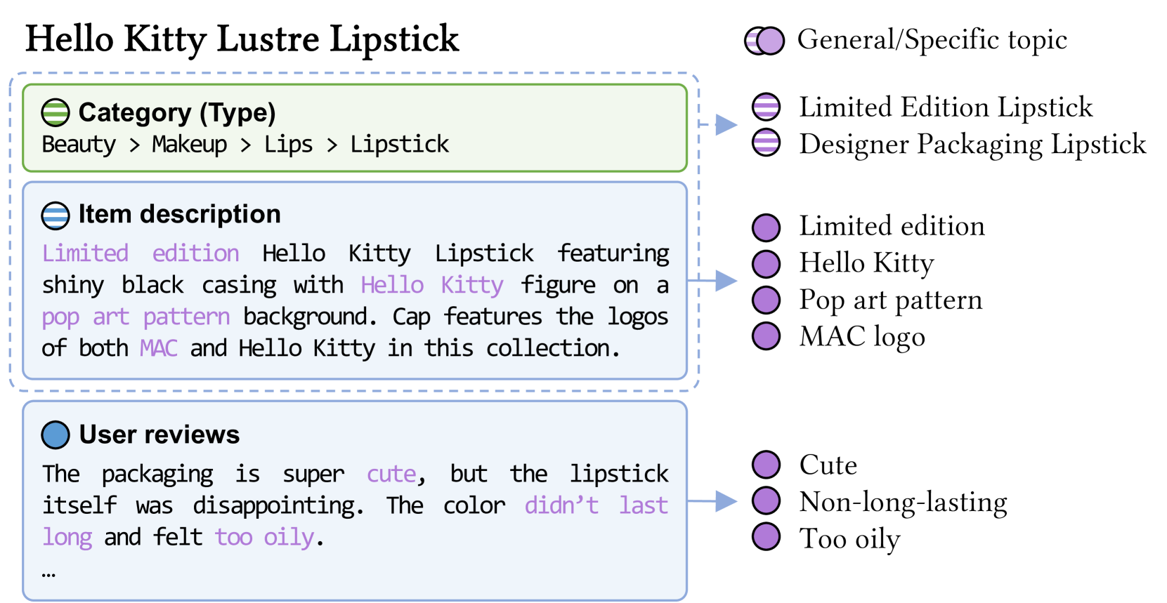Click the blue striped Item description icon
Screen dimensions: 1167x603
(56, 216)
